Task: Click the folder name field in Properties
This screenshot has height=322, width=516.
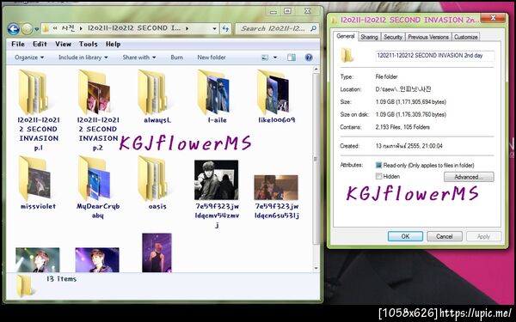Action: pyautogui.click(x=434, y=56)
